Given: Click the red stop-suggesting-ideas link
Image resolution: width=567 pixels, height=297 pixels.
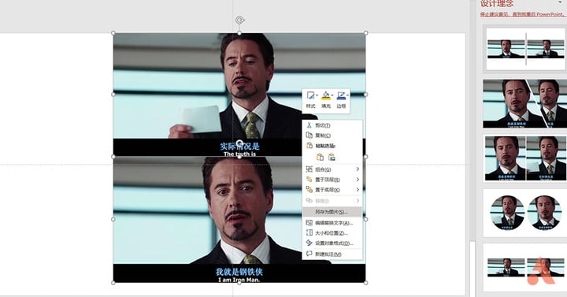Looking at the screenshot, I should pyautogui.click(x=522, y=14).
